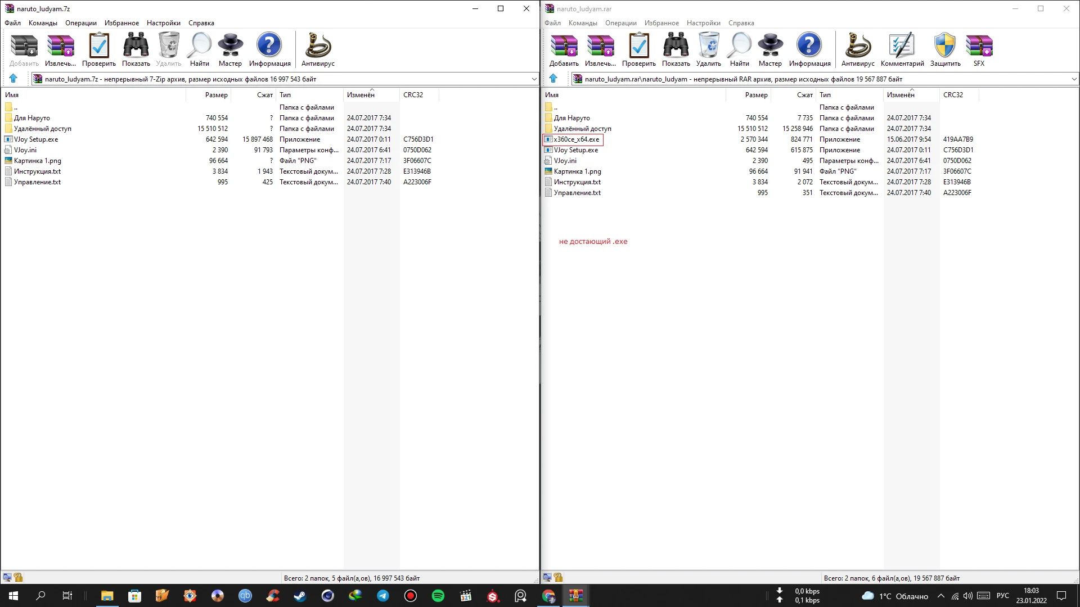Click the SFX toolbar icon
Image resolution: width=1080 pixels, height=607 pixels.
coord(979,49)
